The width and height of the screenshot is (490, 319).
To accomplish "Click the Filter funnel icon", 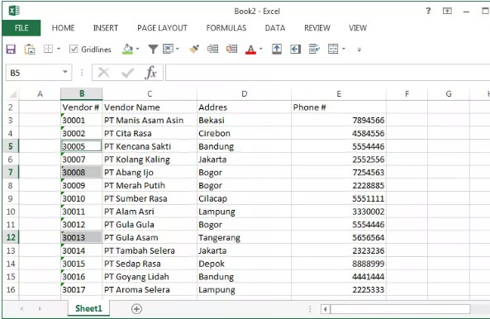I will (153, 49).
